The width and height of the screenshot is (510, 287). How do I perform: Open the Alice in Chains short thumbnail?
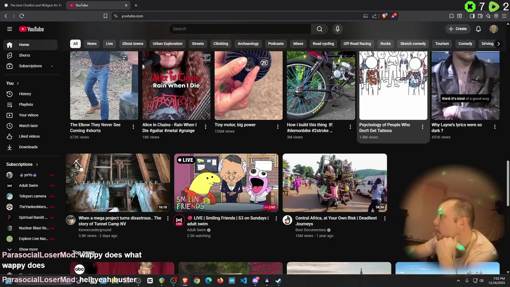coord(177,85)
